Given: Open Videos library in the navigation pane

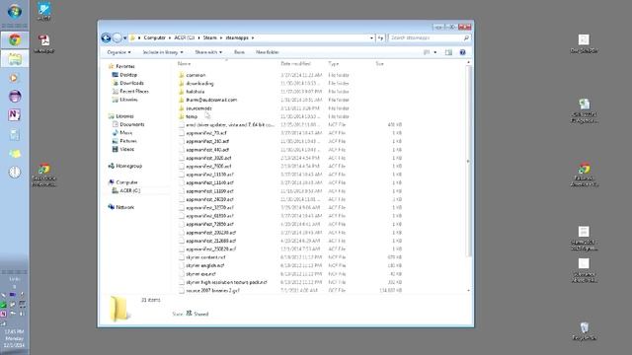Looking at the screenshot, I should point(126,149).
